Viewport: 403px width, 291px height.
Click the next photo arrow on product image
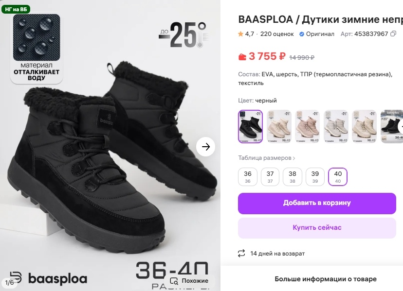pos(205,147)
